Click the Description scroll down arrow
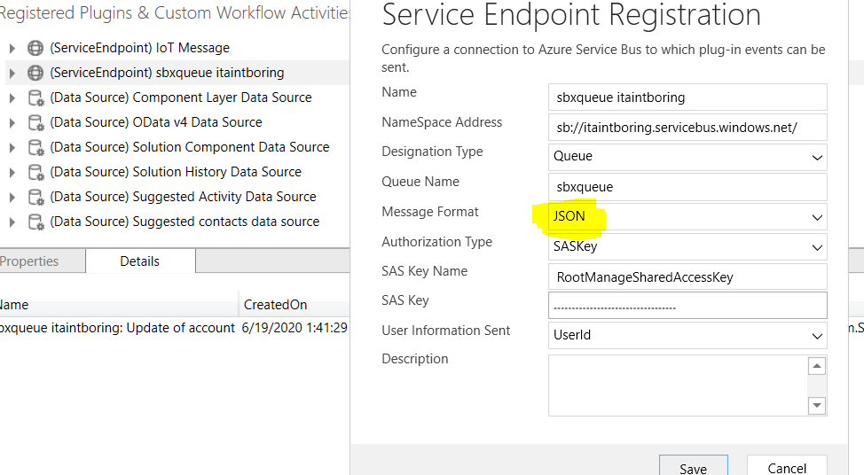This screenshot has height=475, width=864. tap(817, 406)
